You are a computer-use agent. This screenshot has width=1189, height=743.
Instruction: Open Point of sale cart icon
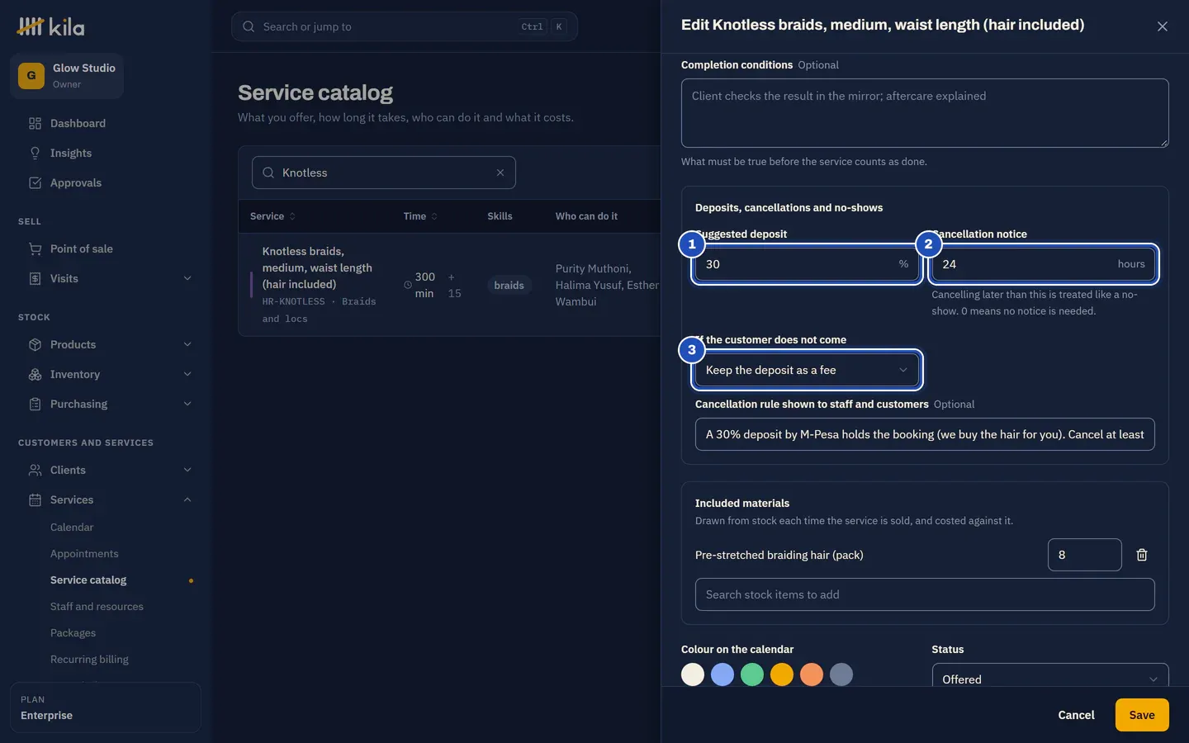click(x=35, y=249)
